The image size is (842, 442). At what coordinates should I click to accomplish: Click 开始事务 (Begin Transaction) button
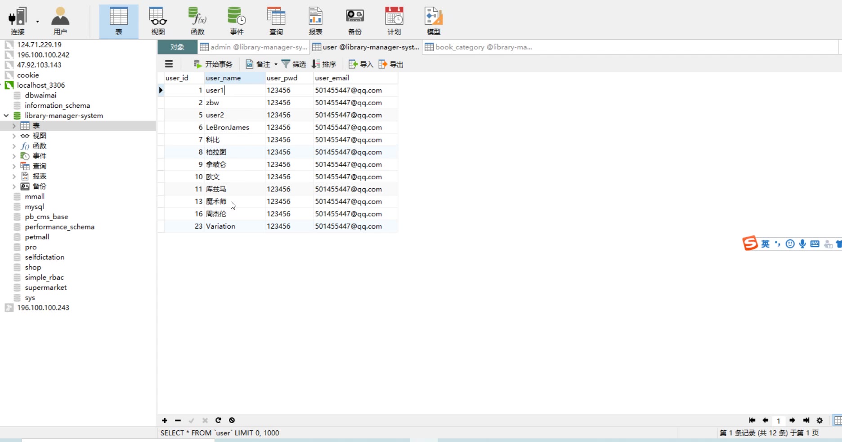click(x=213, y=64)
